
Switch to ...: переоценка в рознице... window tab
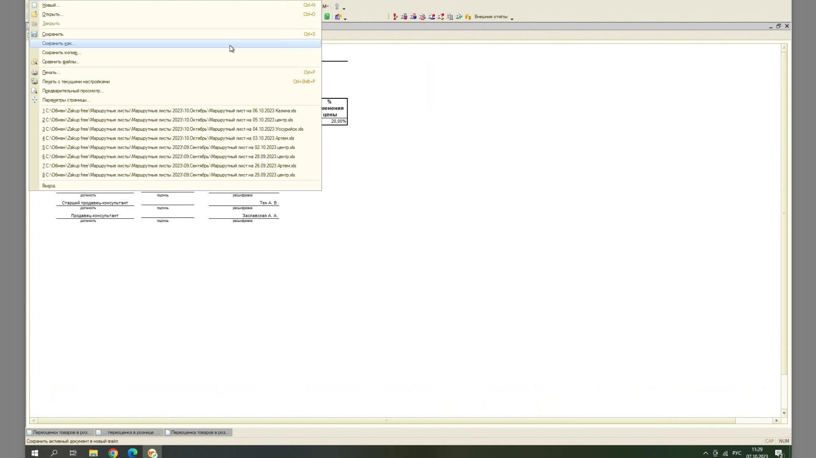pos(129,432)
